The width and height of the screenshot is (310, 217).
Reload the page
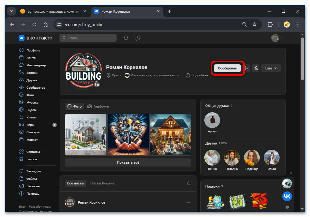pyautogui.click(x=34, y=24)
